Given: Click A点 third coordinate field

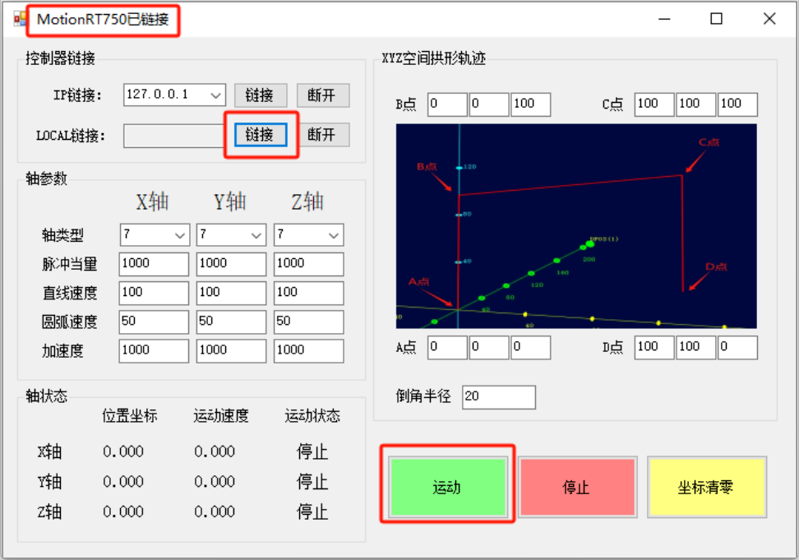Looking at the screenshot, I should (x=531, y=348).
